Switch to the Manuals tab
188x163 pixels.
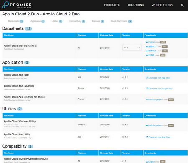coord(98,21)
